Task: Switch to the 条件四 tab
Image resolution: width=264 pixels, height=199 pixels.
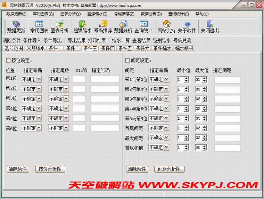Action: (108, 48)
